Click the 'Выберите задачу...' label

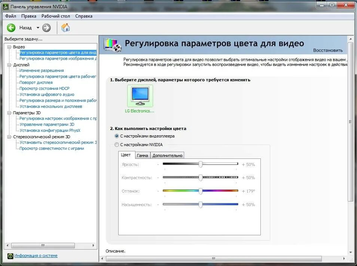24,39
